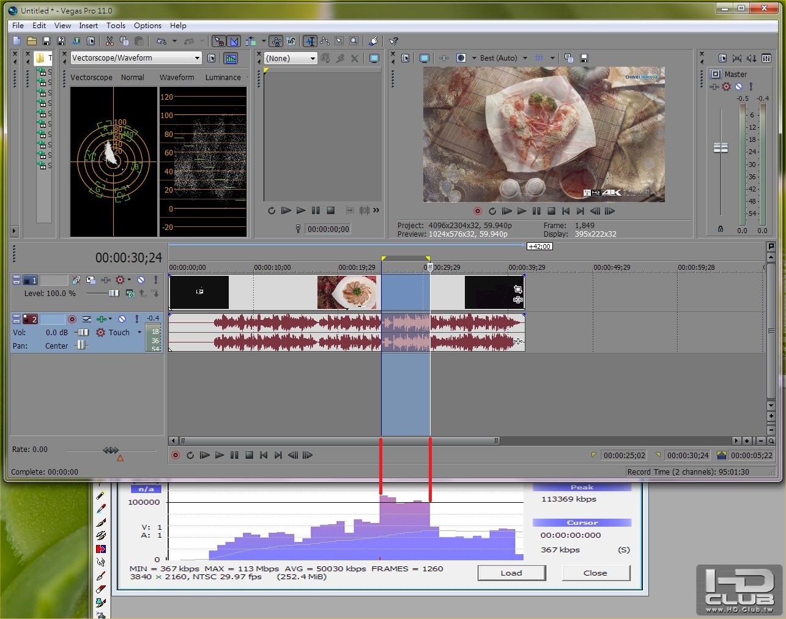
Task: Solo audio track 2
Action: click(x=136, y=319)
